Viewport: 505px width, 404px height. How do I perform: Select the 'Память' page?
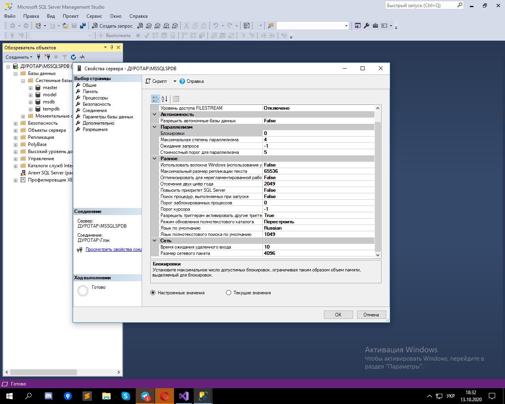(x=90, y=92)
